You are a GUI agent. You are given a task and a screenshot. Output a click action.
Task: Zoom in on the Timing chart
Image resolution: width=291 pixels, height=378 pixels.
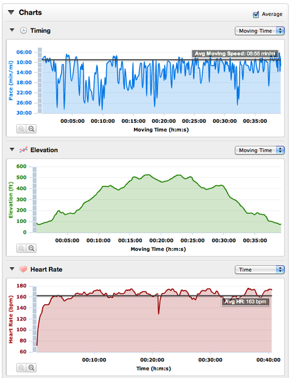(x=21, y=129)
